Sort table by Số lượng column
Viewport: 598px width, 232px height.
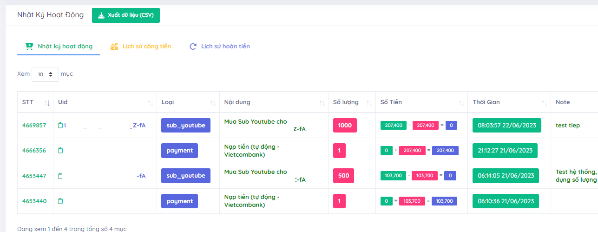[369, 102]
